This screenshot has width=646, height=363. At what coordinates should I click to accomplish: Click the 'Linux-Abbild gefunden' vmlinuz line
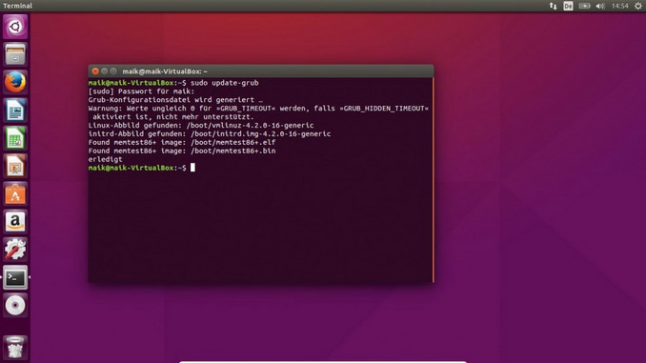click(201, 125)
